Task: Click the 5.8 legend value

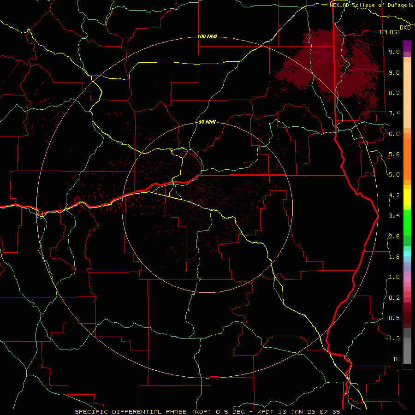Action: 394,154
